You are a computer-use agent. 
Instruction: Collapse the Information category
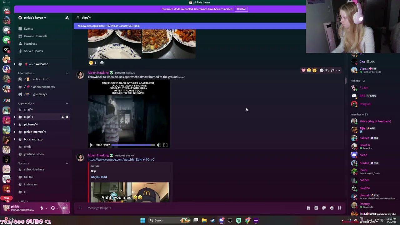(x=26, y=73)
